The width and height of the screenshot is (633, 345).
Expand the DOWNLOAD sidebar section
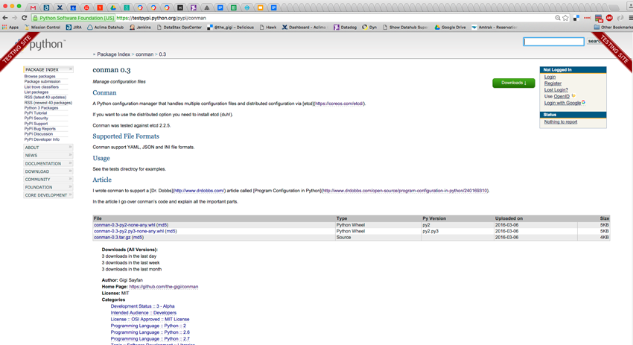pos(48,171)
